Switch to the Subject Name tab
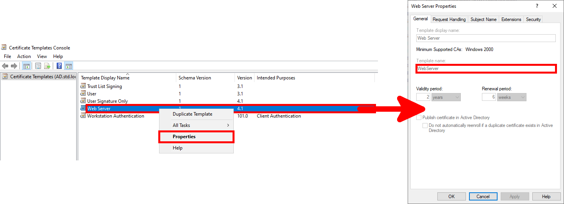The height and width of the screenshot is (204, 564). coord(483,19)
